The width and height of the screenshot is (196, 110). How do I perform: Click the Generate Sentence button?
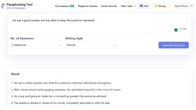[173, 45]
